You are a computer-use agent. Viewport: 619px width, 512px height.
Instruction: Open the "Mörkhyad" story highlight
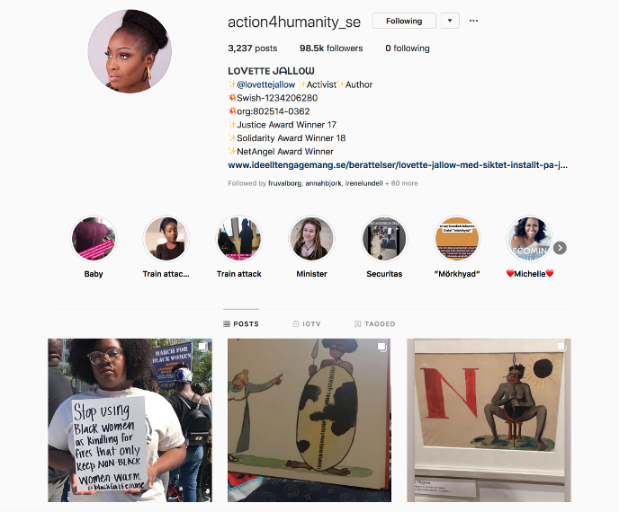(457, 238)
